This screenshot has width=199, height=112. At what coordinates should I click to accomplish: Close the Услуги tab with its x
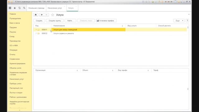pos(76,7)
